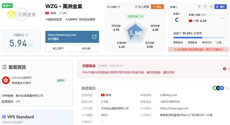Click the 監管指數 7.15 badge
This screenshot has width=230, height=125.
tap(135, 16)
